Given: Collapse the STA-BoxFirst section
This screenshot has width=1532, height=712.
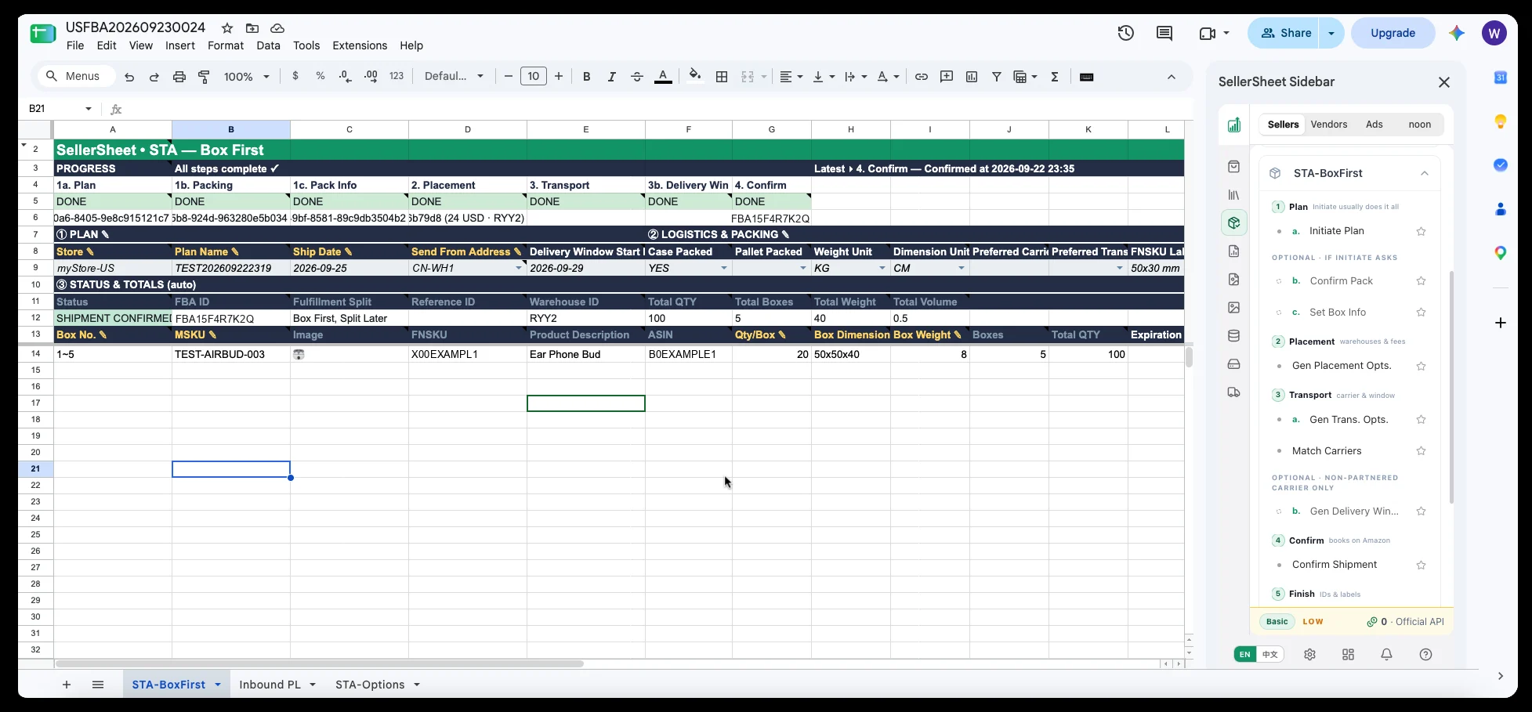Looking at the screenshot, I should 1425,173.
